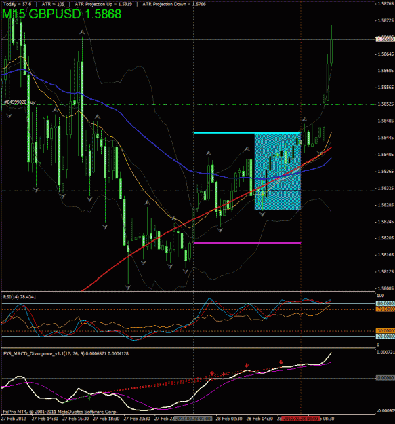Screen dimensions: 395x424
Task: Click price scale value 1.58525
Action: (x=386, y=104)
